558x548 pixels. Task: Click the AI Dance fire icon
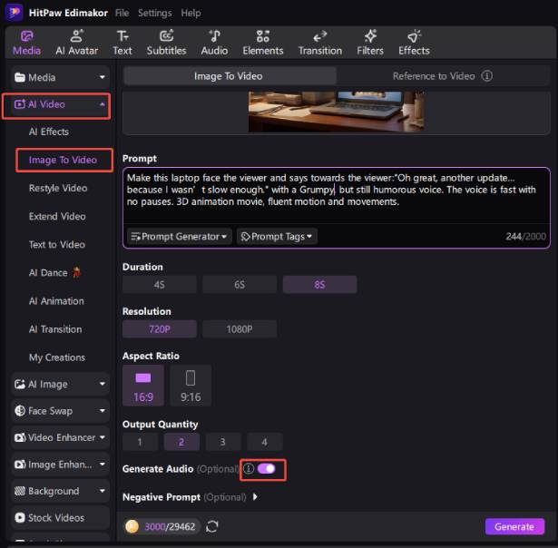click(x=76, y=272)
